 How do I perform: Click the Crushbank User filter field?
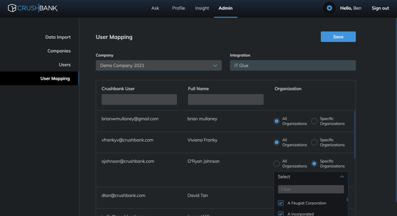coord(139,99)
